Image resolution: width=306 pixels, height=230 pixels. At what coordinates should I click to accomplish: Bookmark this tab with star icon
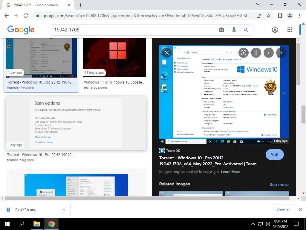point(268,16)
